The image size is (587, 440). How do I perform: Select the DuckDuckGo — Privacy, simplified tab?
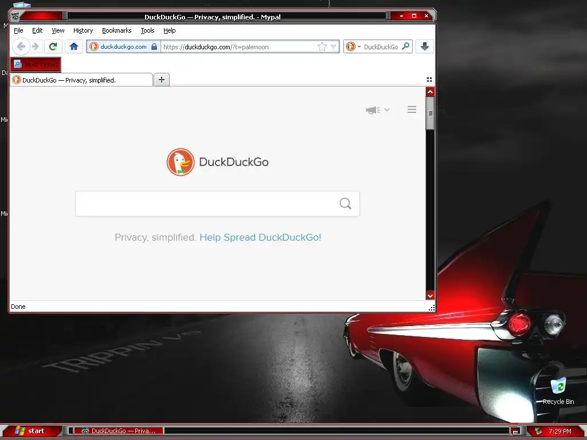(x=81, y=80)
